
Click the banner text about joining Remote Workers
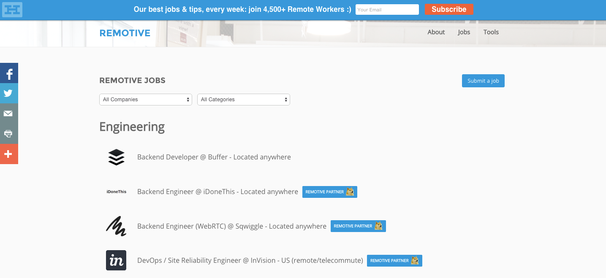242,9
